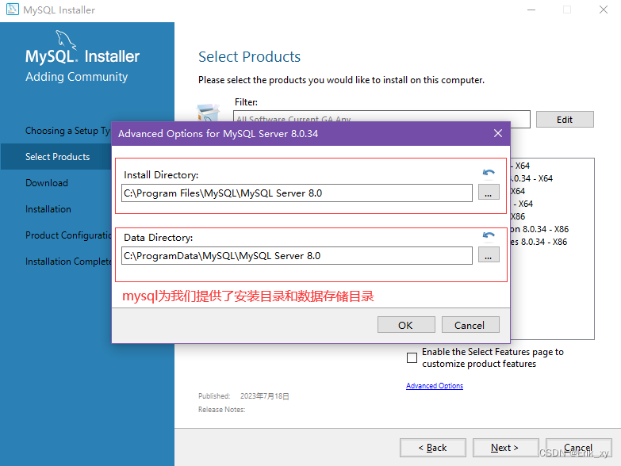Close the Advanced Options dialog with X
Screen dimensions: 621x466
tap(498, 133)
